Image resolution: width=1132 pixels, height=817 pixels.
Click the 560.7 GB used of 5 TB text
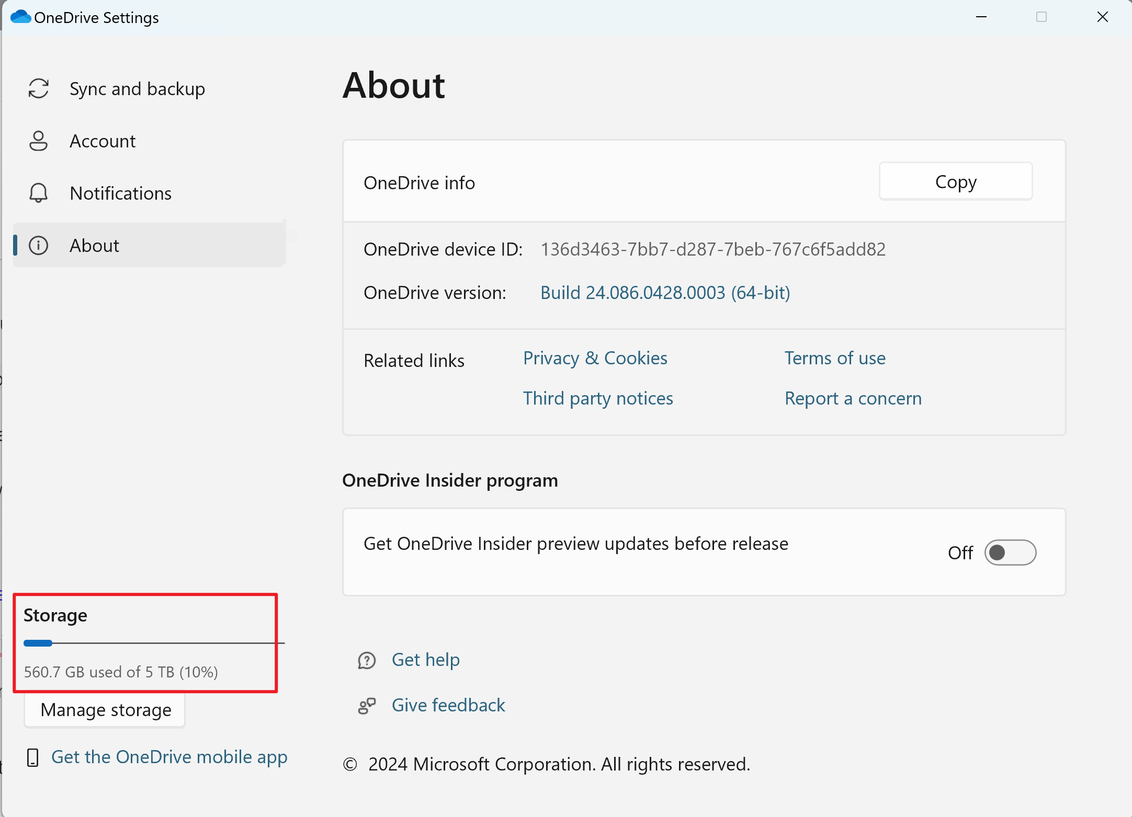pyautogui.click(x=121, y=672)
